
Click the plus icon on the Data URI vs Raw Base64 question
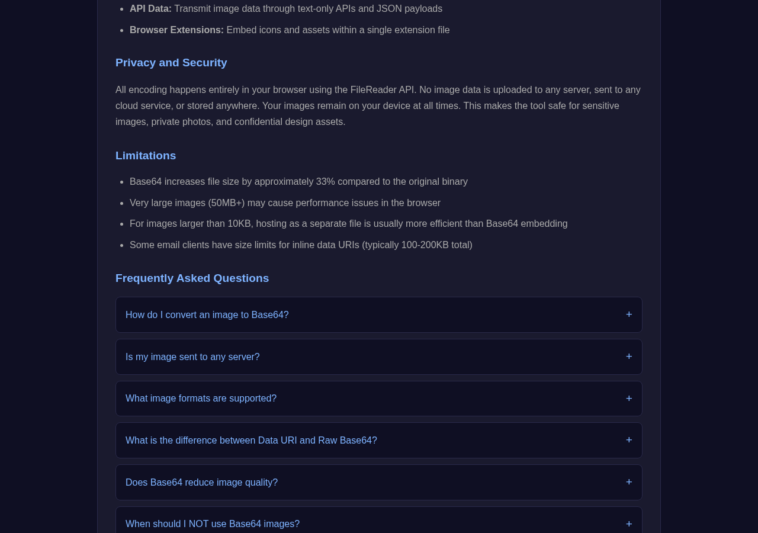point(629,440)
